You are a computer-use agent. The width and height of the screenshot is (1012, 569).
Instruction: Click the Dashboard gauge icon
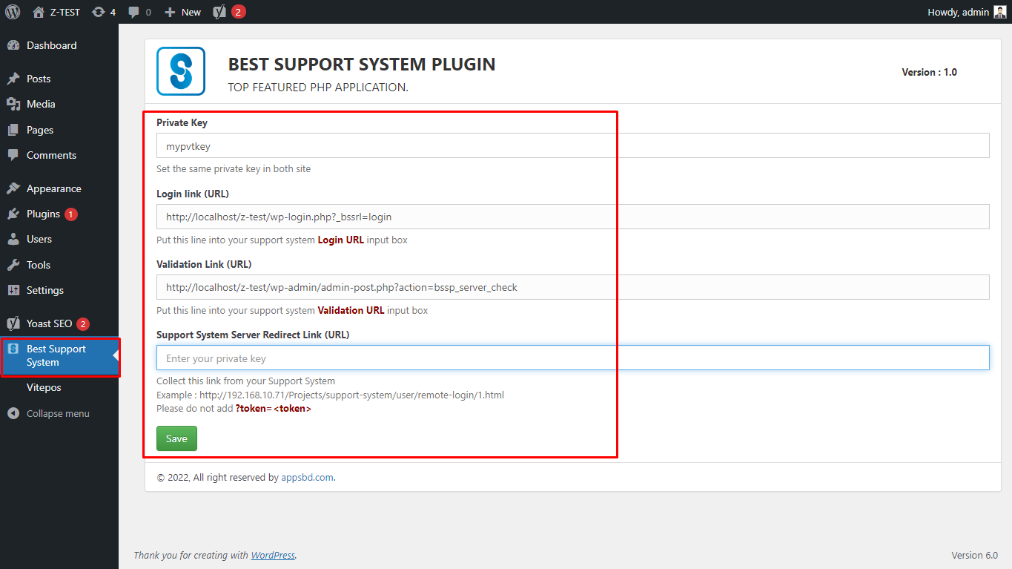point(13,45)
